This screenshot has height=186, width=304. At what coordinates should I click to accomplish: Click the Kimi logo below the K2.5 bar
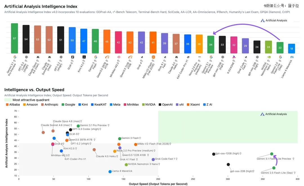(84, 57)
